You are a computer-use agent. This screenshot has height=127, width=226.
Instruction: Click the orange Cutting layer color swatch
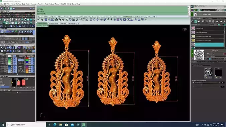[27, 70]
